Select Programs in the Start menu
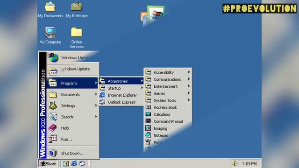This screenshot has width=299, height=168. (x=72, y=83)
